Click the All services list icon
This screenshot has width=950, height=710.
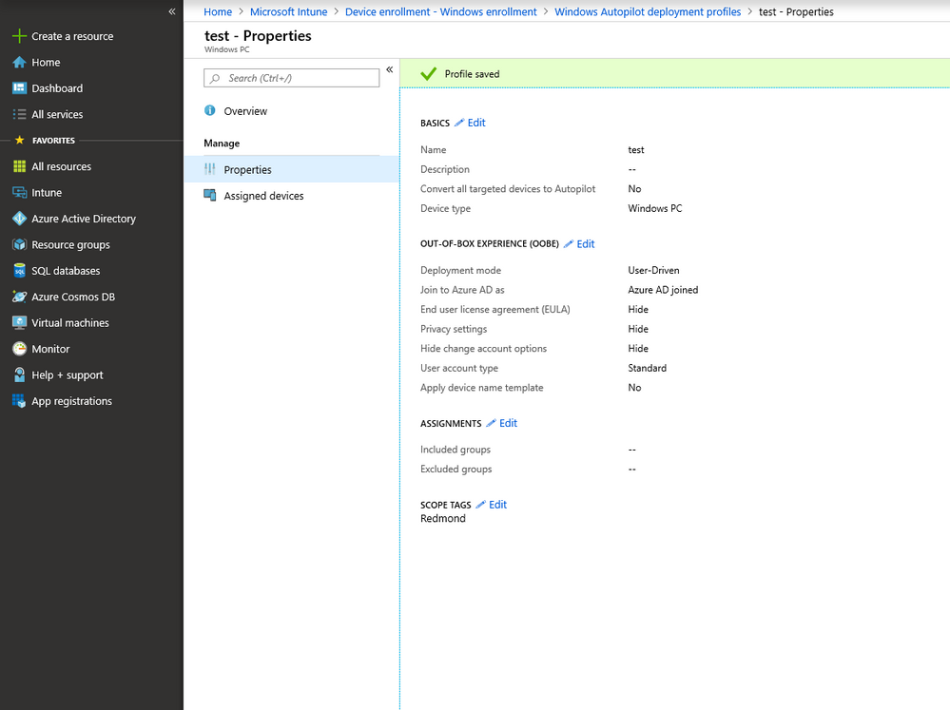(x=19, y=114)
